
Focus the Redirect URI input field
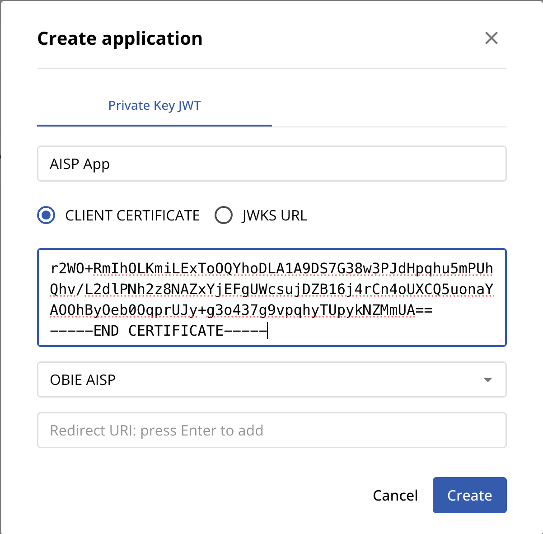271,430
